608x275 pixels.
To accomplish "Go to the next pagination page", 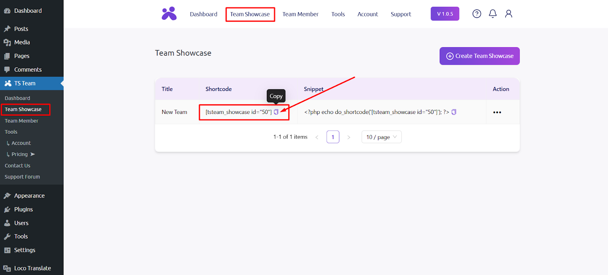I will point(348,137).
